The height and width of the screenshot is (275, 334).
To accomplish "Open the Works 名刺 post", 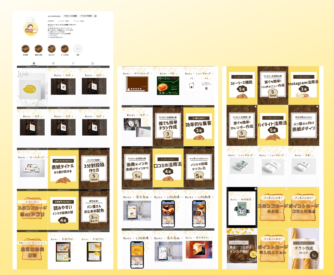I will pyautogui.click(x=304, y=166).
